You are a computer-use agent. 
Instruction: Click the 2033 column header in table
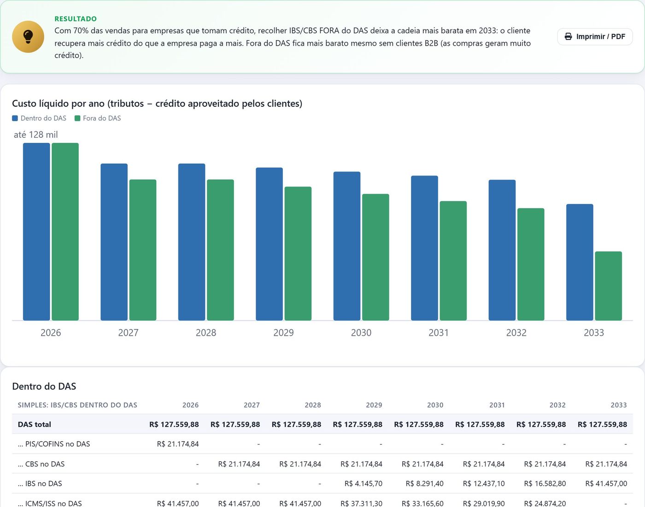619,405
